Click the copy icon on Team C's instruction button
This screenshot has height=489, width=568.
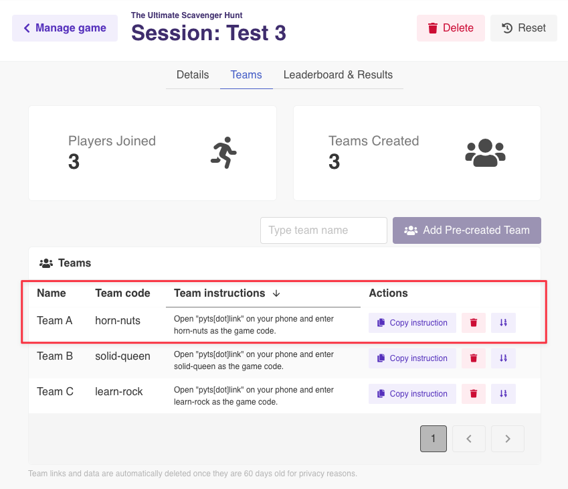pyautogui.click(x=379, y=394)
